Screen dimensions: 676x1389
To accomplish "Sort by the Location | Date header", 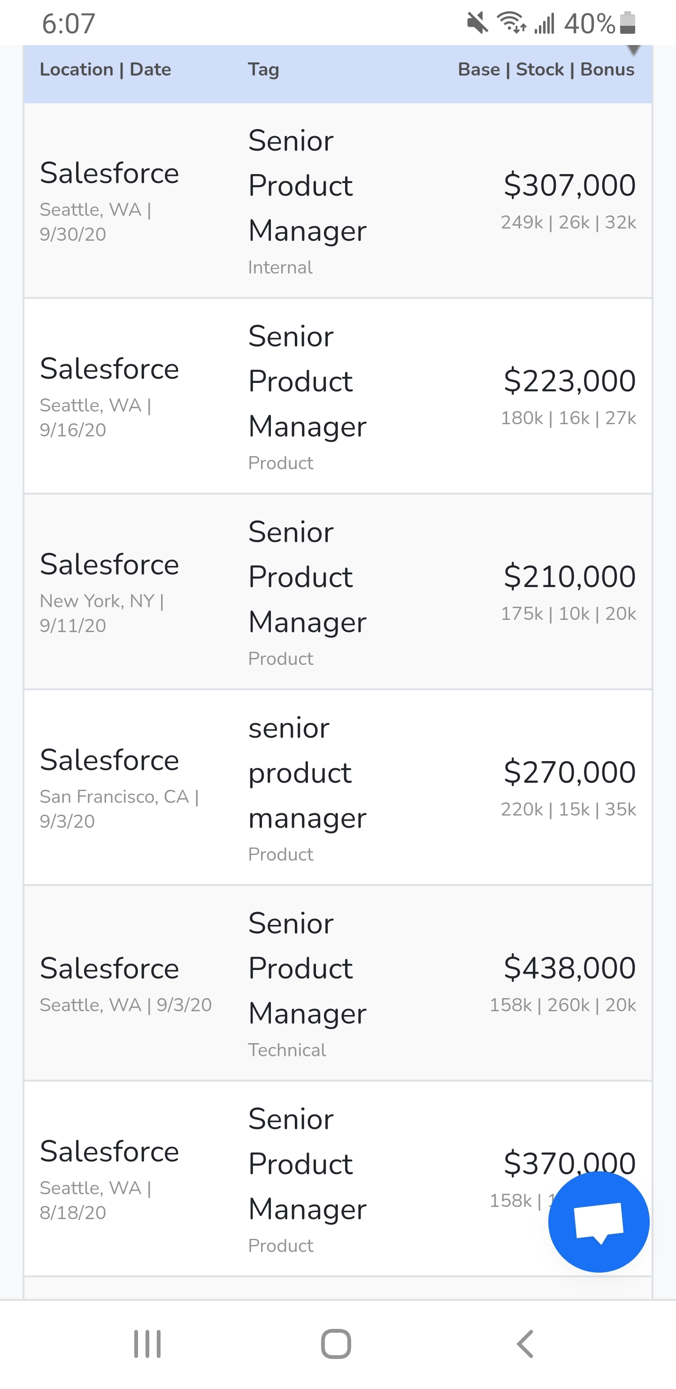I will (x=105, y=69).
